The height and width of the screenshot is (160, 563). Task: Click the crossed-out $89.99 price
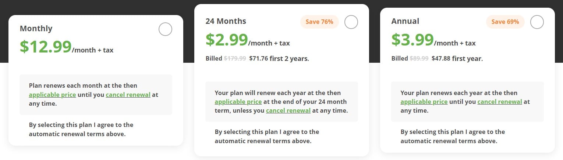419,58
